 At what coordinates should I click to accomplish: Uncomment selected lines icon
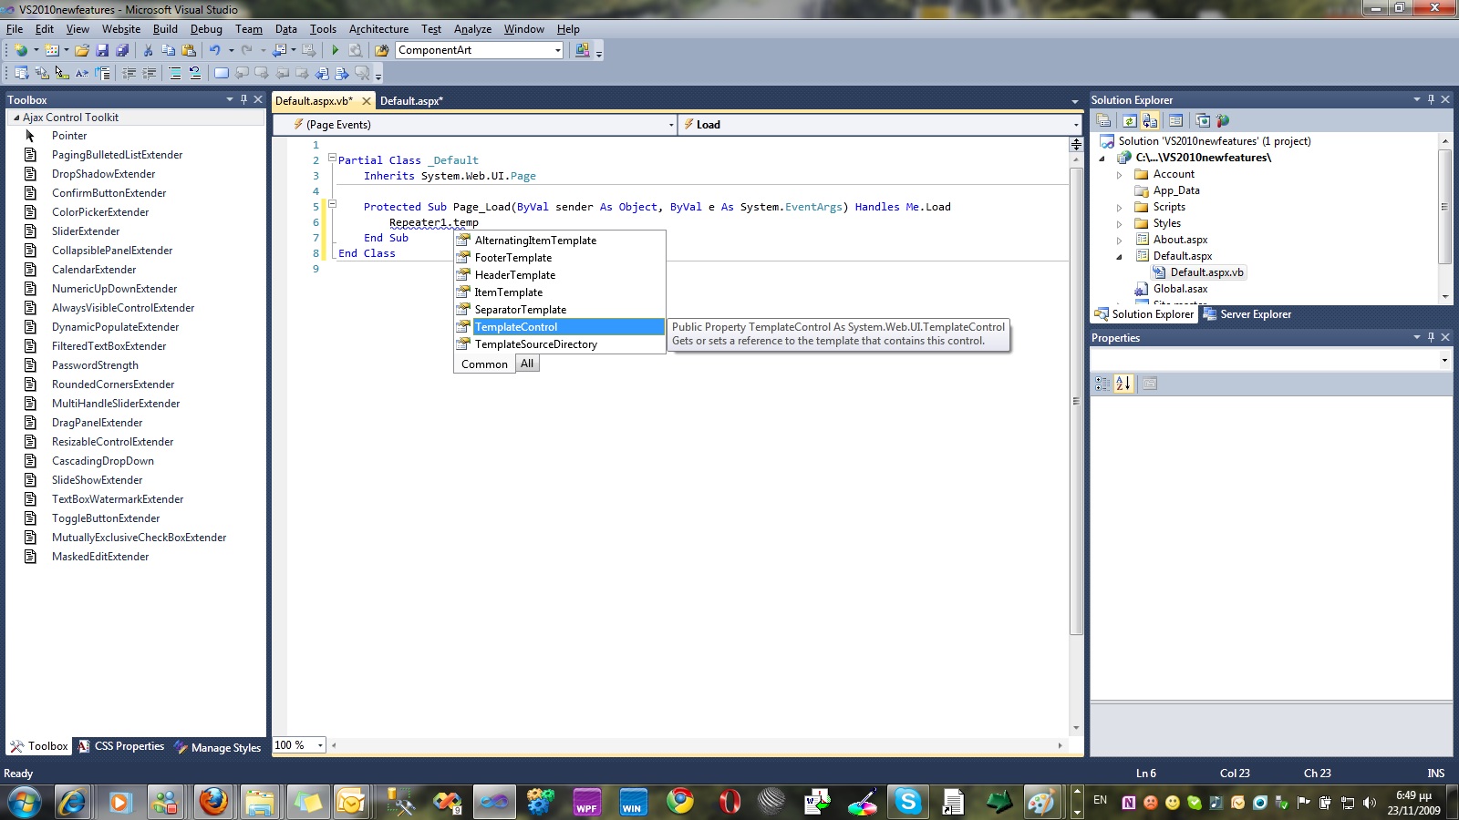tap(194, 73)
